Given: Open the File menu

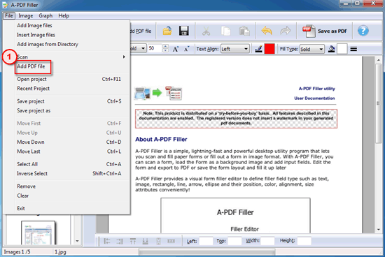Looking at the screenshot, I should coord(9,15).
